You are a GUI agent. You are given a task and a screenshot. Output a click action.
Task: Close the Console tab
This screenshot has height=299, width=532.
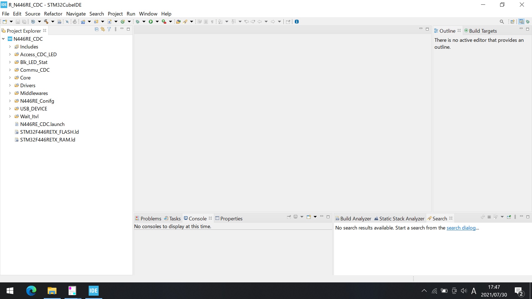(x=210, y=218)
